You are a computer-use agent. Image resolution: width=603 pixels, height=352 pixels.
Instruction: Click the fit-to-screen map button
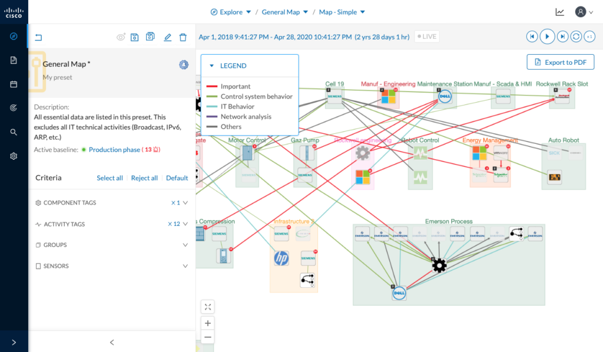(x=208, y=307)
